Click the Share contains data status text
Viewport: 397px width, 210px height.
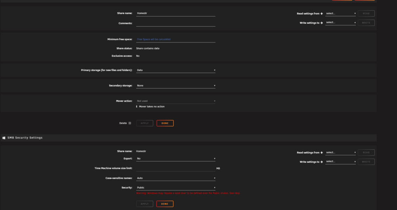point(148,48)
